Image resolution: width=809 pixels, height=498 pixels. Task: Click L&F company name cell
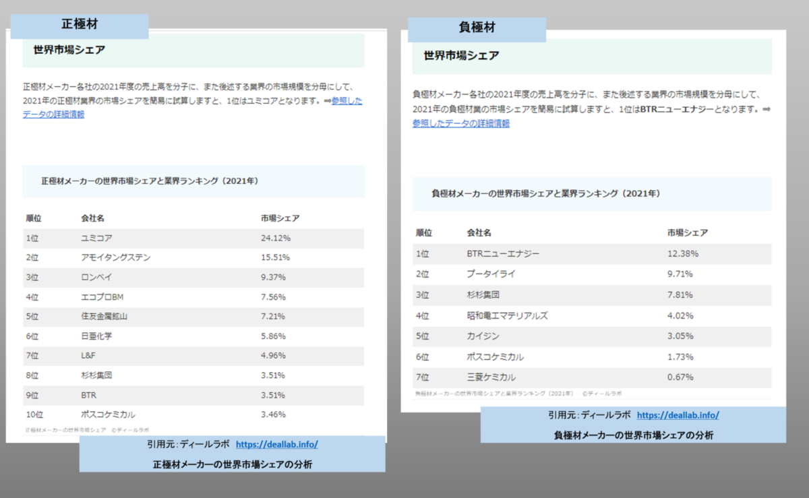[x=90, y=355]
